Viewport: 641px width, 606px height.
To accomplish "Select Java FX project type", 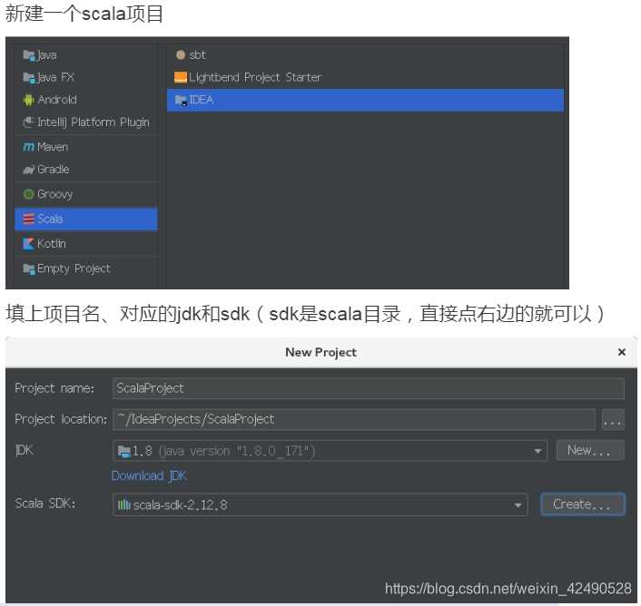I will click(x=86, y=77).
